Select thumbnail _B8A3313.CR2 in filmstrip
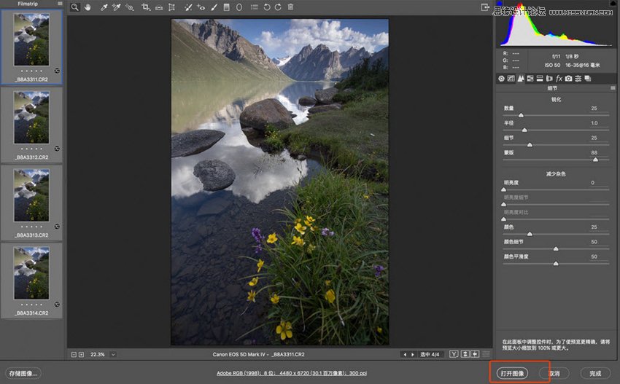This screenshot has width=620, height=384. (31, 203)
